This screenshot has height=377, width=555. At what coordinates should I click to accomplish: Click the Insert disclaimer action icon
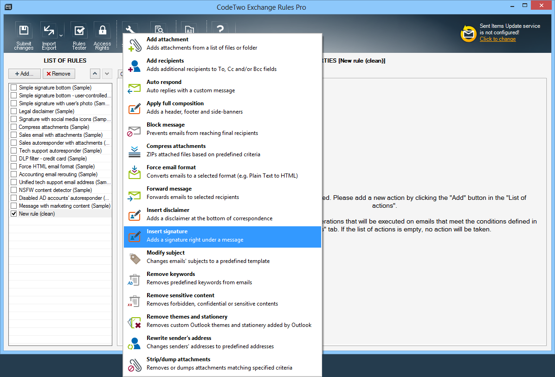135,215
